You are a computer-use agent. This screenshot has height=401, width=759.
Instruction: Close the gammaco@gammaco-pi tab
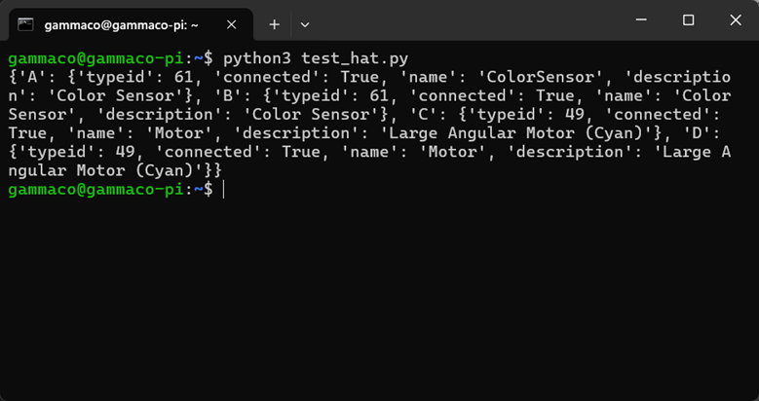click(231, 24)
